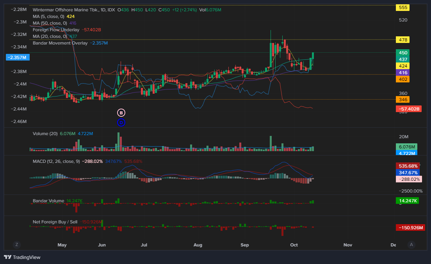Select the MA (5, close, 0) legend

(x=49, y=16)
